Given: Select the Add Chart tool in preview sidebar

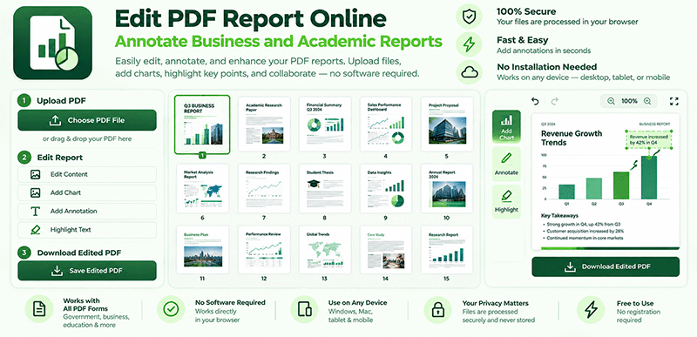Looking at the screenshot, I should pyautogui.click(x=506, y=126).
